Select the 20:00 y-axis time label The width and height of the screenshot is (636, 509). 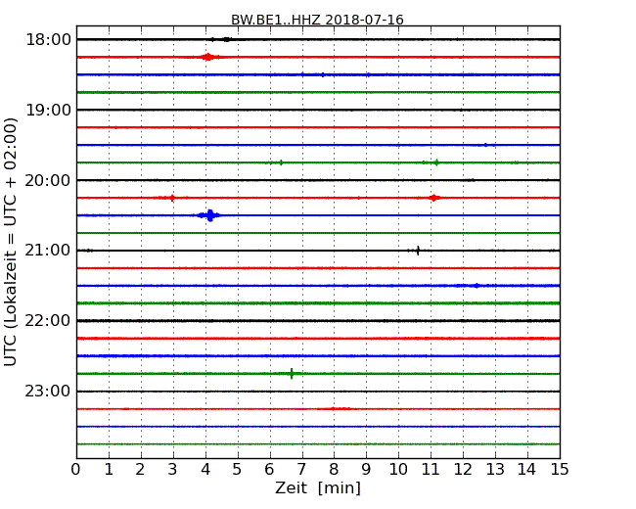(x=48, y=180)
